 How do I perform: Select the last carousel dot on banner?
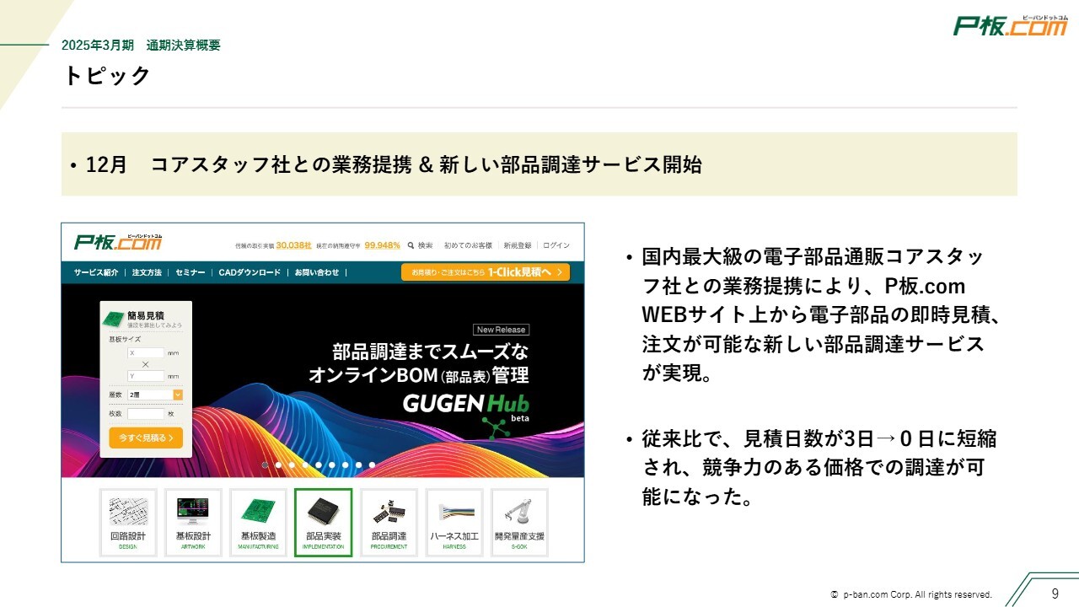coord(372,465)
